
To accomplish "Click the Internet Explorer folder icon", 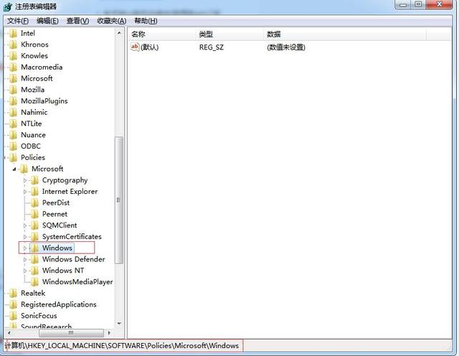I will pyautogui.click(x=34, y=192).
